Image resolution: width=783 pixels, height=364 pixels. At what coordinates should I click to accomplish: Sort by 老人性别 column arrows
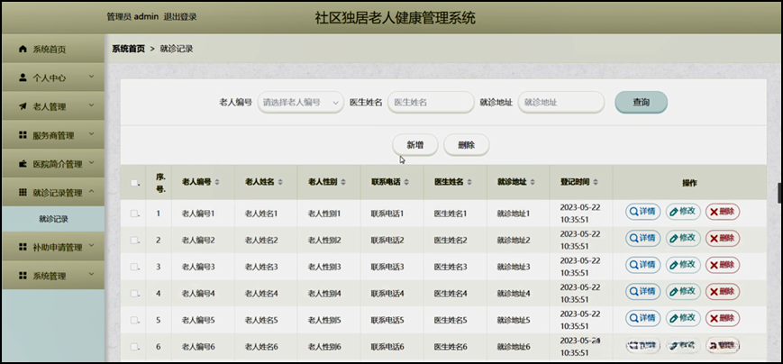pyautogui.click(x=343, y=183)
